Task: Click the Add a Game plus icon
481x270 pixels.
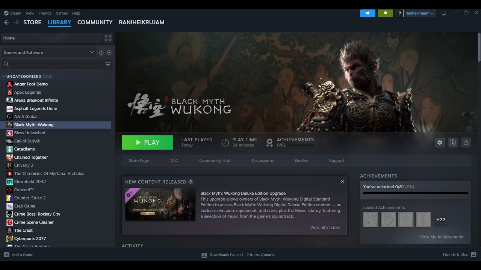Action: [7, 255]
